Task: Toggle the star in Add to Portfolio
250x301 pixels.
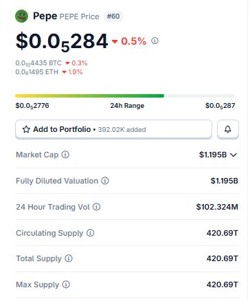Action: [26, 129]
